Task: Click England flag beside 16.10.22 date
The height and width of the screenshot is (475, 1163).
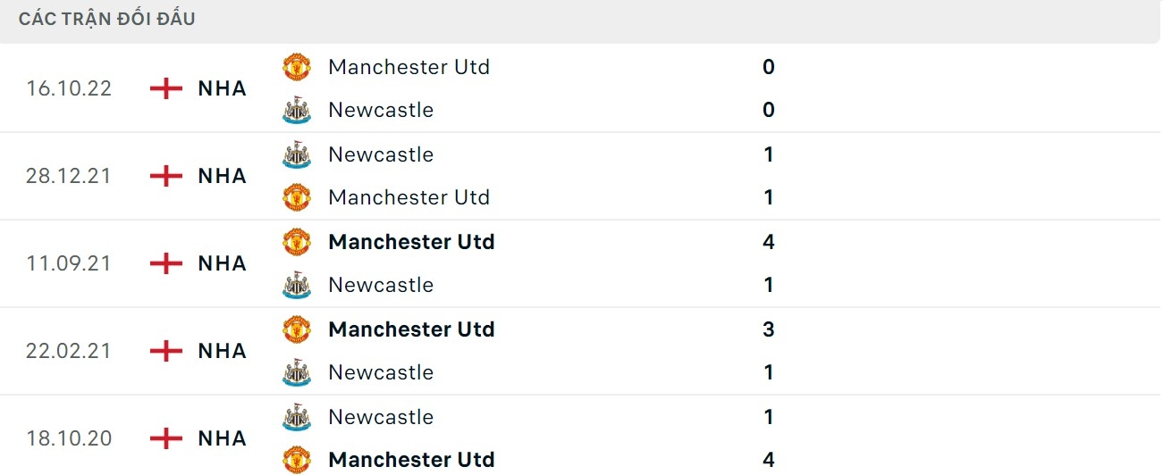Action: click(x=166, y=88)
